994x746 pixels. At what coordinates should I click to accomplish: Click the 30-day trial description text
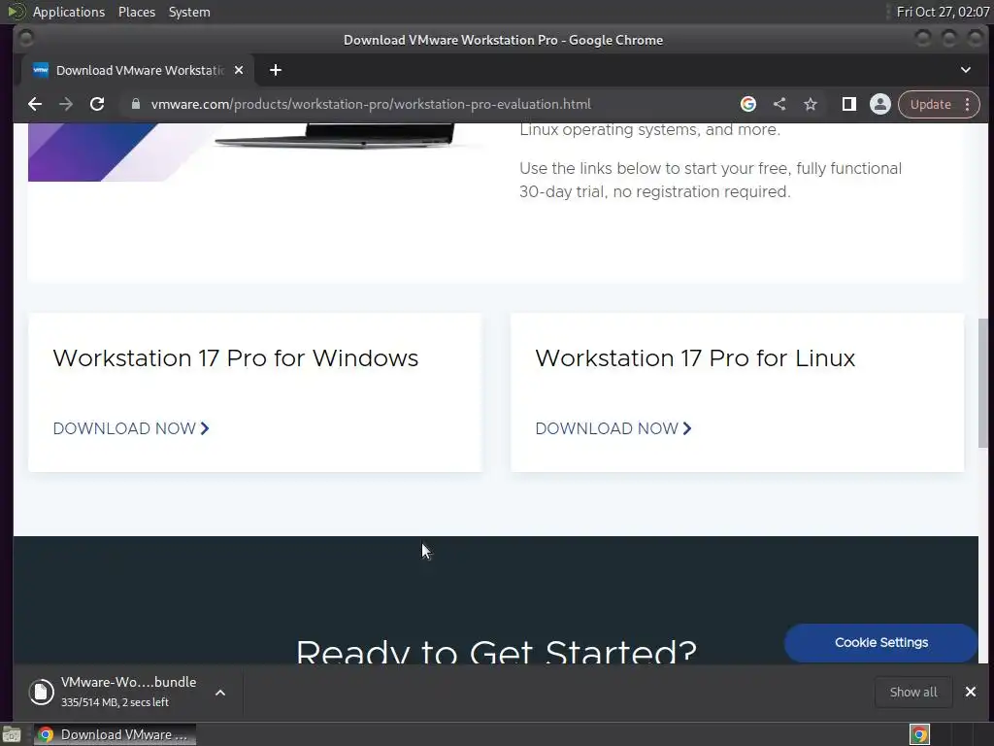[x=711, y=180]
